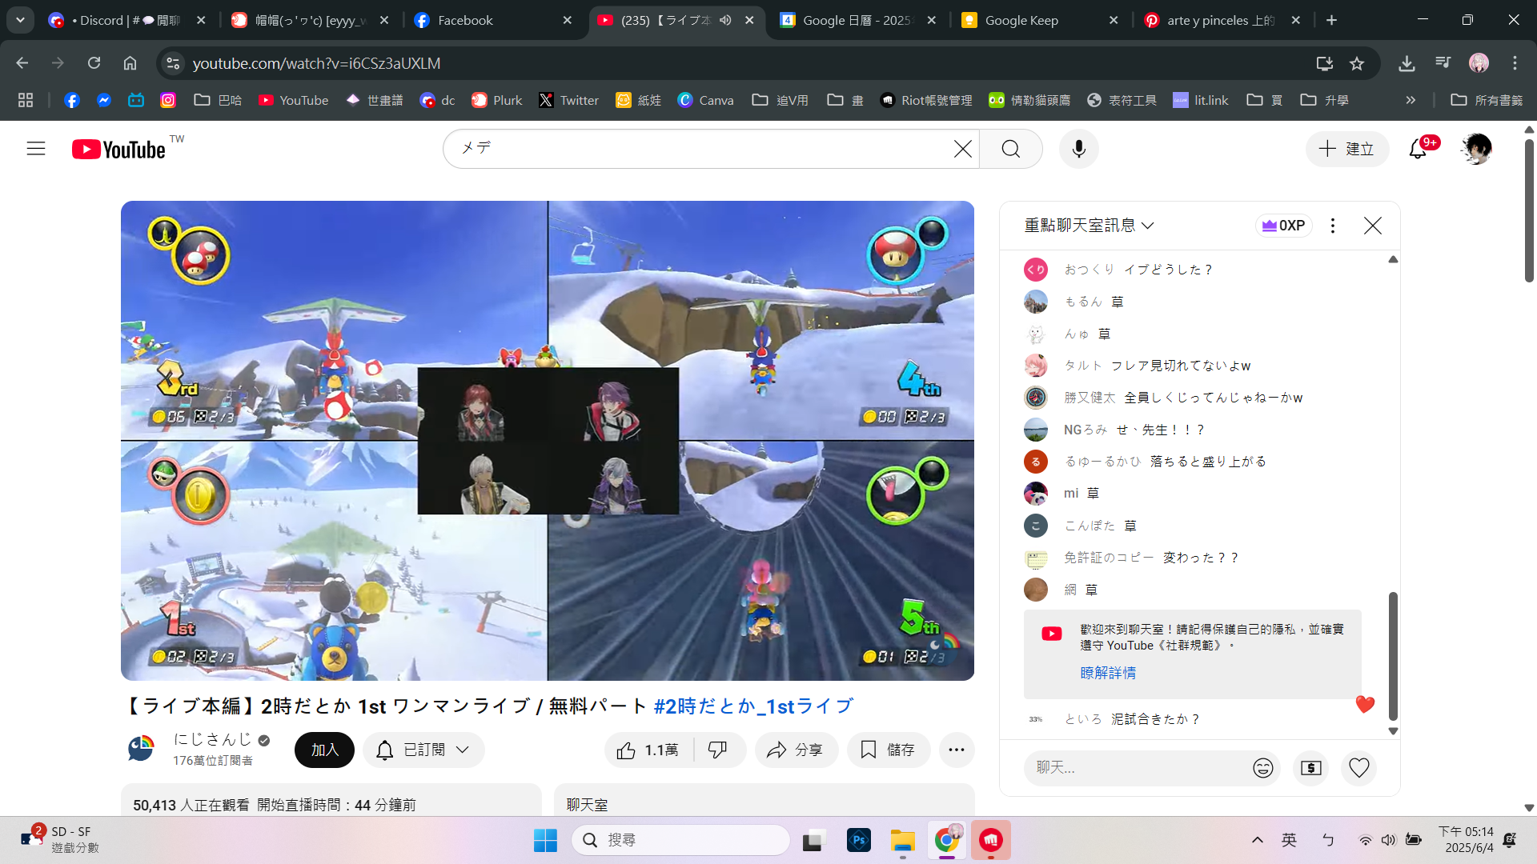Screen dimensions: 1537x864
Task: Open Super Chat purchase button
Action: 1311,768
